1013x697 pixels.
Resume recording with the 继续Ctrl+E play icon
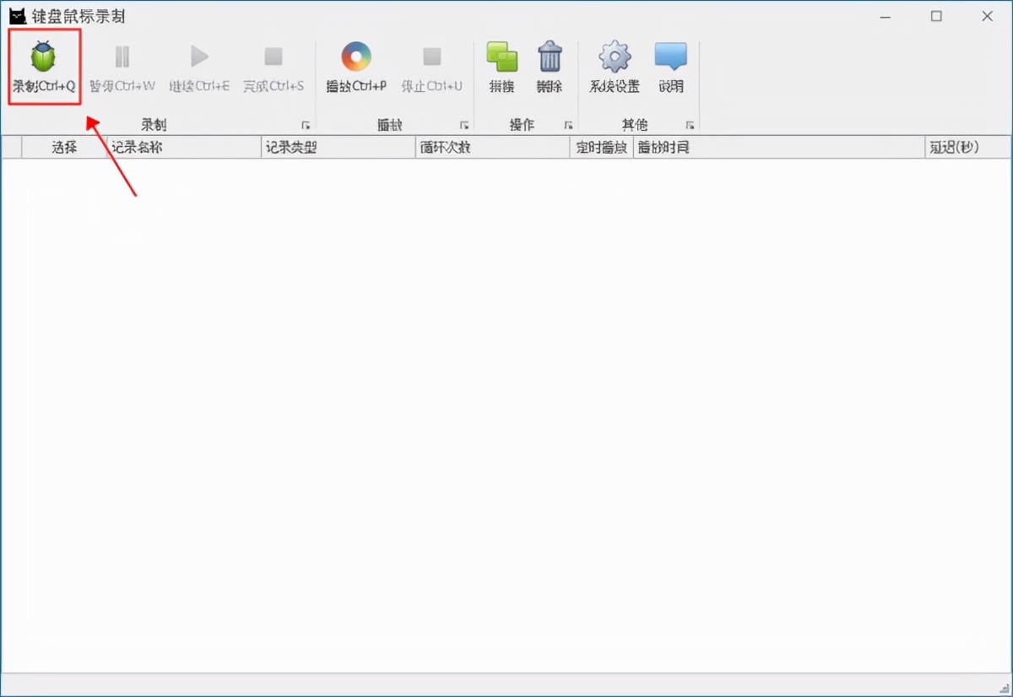[x=198, y=57]
